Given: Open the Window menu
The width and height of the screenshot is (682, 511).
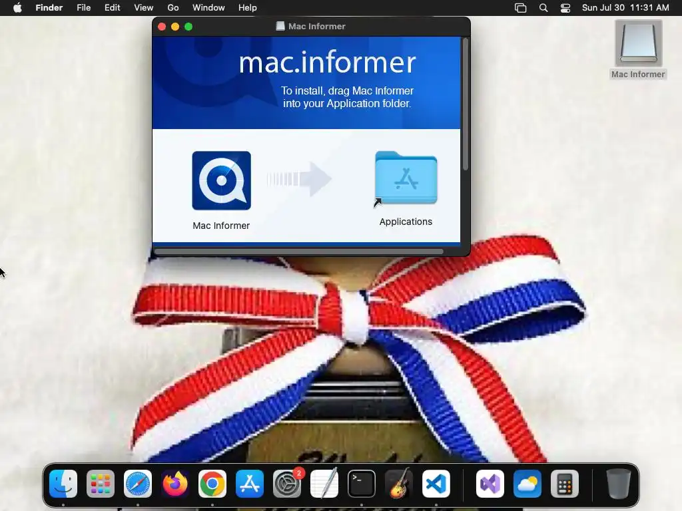Looking at the screenshot, I should pyautogui.click(x=208, y=8).
